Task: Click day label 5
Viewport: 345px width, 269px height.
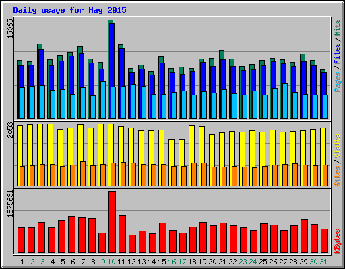Action: pyautogui.click(x=63, y=262)
